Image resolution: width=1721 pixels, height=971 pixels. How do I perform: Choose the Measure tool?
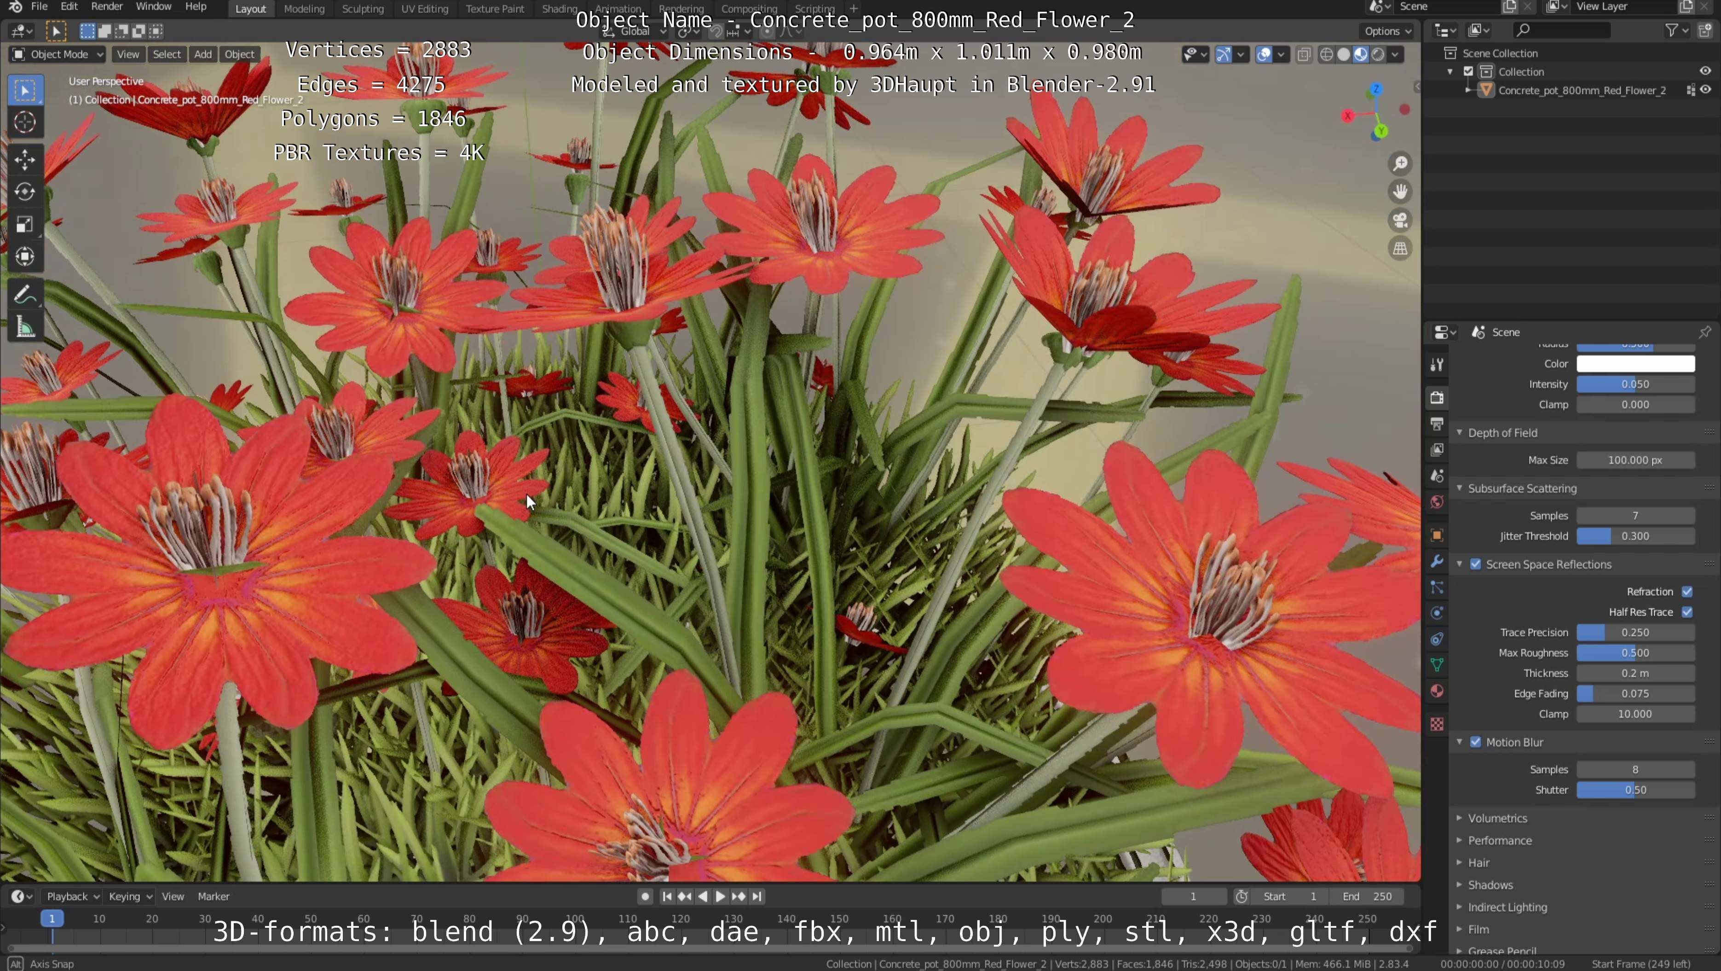point(25,327)
